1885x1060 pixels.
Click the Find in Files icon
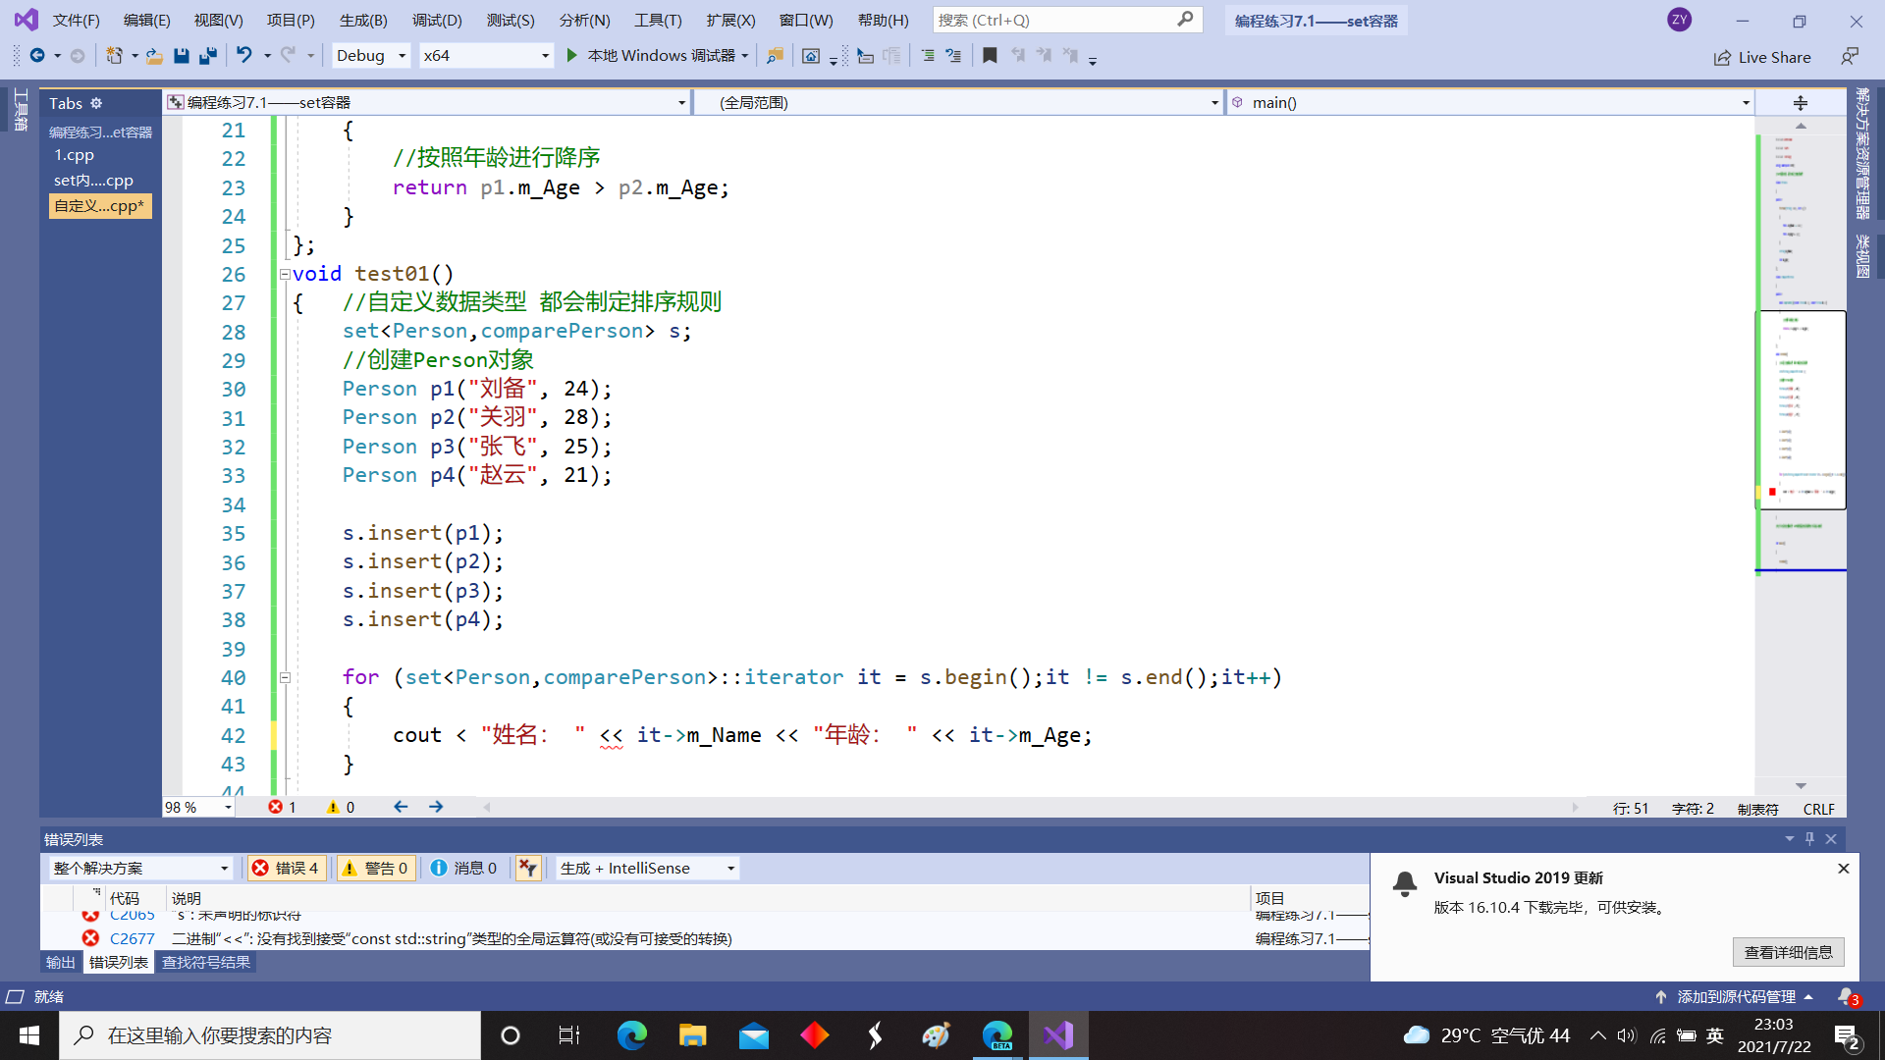[x=775, y=56]
